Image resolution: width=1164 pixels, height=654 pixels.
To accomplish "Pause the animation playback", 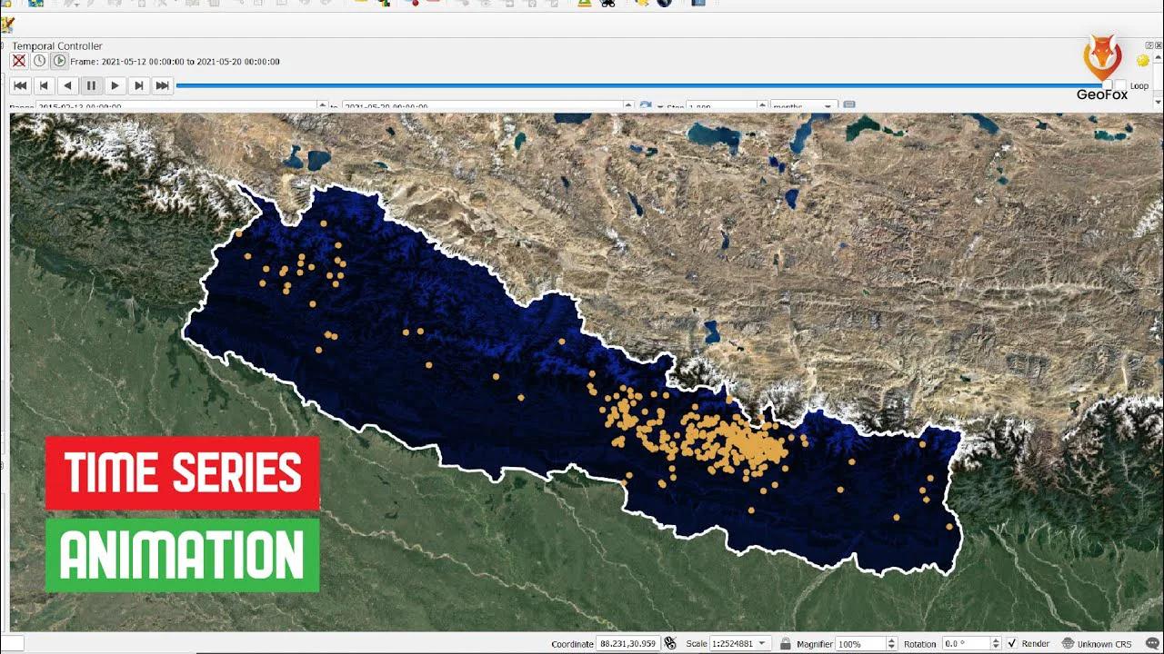I will (x=91, y=85).
